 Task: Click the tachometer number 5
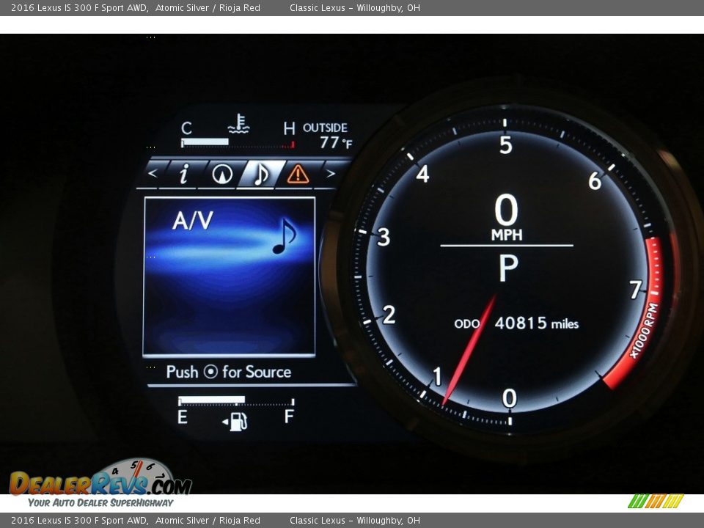506,145
